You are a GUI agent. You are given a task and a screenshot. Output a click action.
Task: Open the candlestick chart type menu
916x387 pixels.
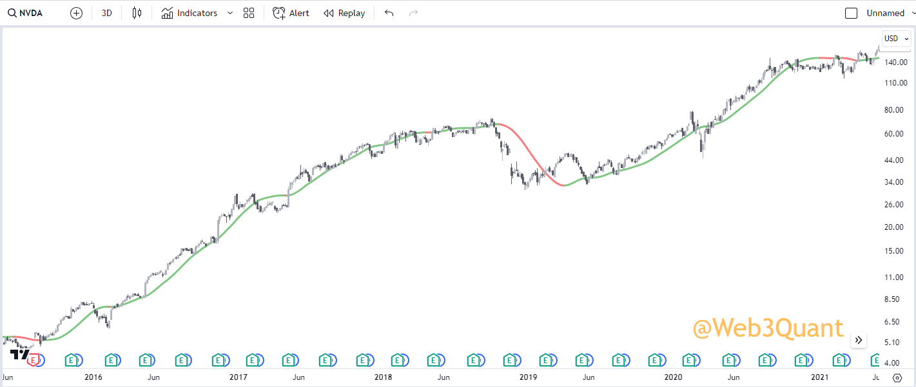click(136, 13)
